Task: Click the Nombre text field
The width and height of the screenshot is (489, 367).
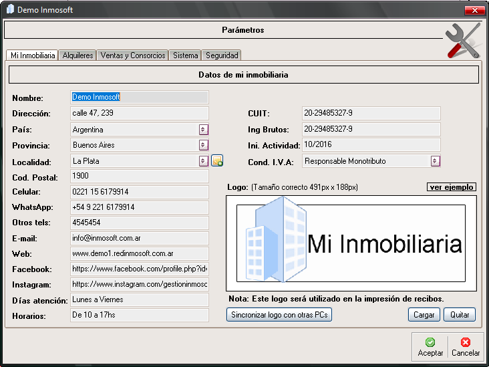Action: click(139, 98)
